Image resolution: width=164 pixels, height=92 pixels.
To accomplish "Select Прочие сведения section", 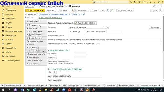I will [x=36, y=64].
